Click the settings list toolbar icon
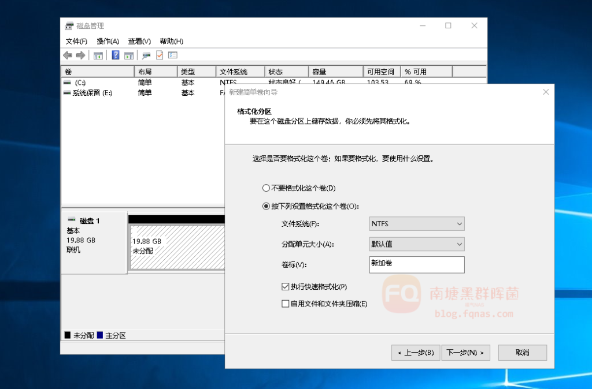The width and height of the screenshot is (592, 389). [x=172, y=55]
